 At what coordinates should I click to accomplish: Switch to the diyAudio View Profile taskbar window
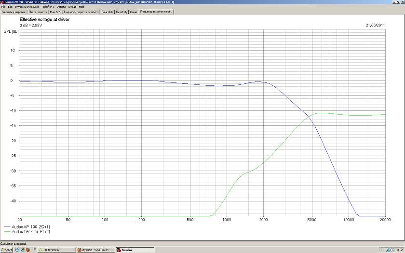coord(95,250)
